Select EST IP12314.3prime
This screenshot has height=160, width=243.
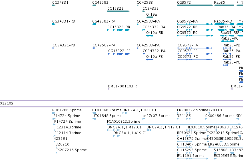click(x=67, y=127)
